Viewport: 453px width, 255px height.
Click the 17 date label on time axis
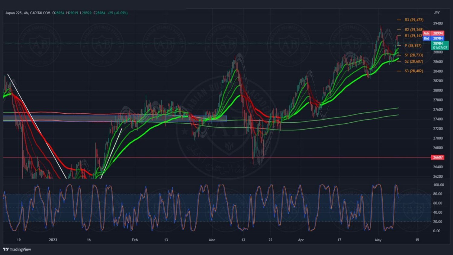pos(339,240)
